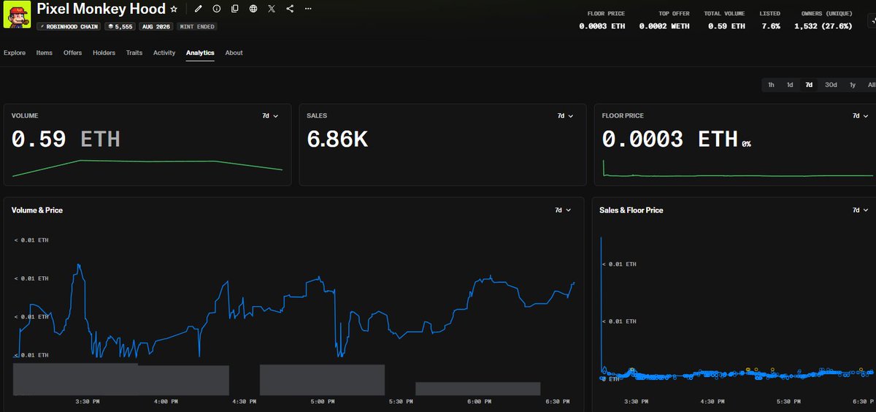Image resolution: width=876 pixels, height=412 pixels.
Task: Click the Listed 7.6% stat
Action: (x=769, y=20)
